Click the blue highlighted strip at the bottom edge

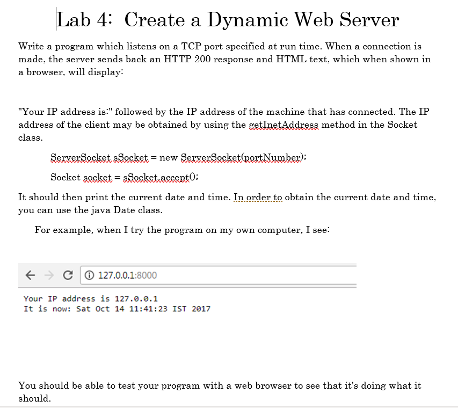(229, 406)
